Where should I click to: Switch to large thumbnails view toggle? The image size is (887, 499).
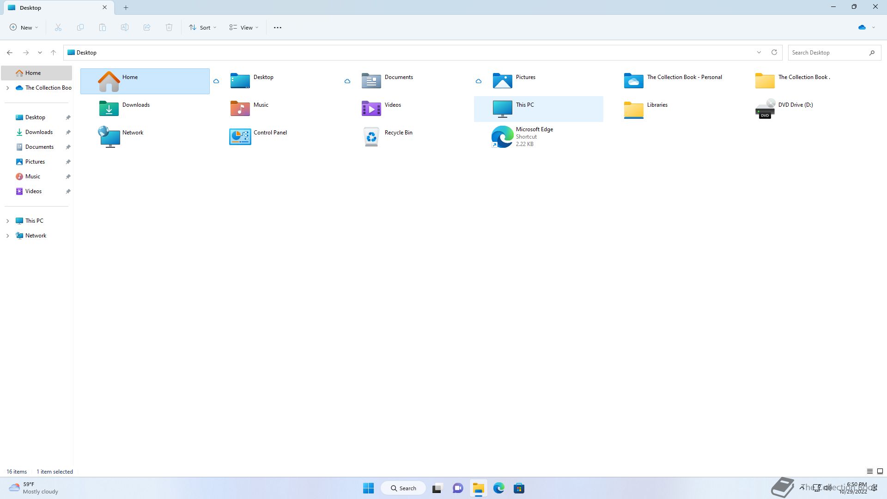click(x=880, y=471)
